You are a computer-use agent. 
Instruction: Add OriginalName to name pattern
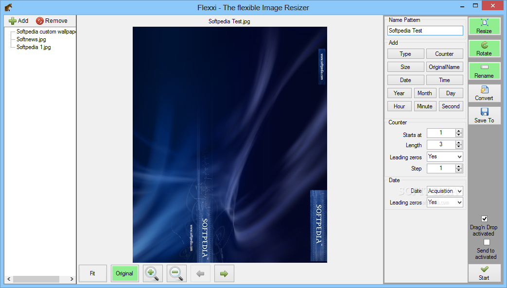(x=445, y=67)
